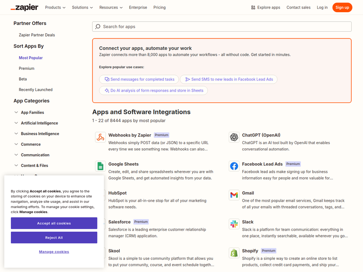Expand the Commerce category

coord(27,144)
